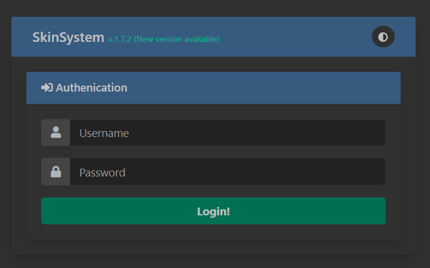430x268 pixels.
Task: Select the Authenication heading text
Action: coord(91,88)
